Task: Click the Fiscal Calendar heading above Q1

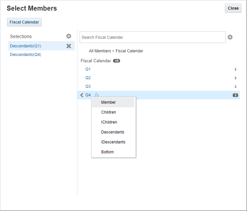Action: coord(96,61)
